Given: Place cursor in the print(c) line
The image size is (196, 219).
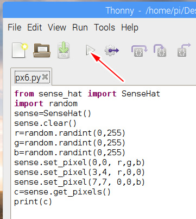Looking at the screenshot, I should [33, 202].
